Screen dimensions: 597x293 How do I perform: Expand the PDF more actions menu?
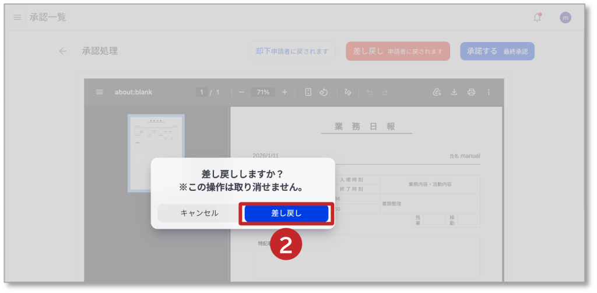click(489, 92)
